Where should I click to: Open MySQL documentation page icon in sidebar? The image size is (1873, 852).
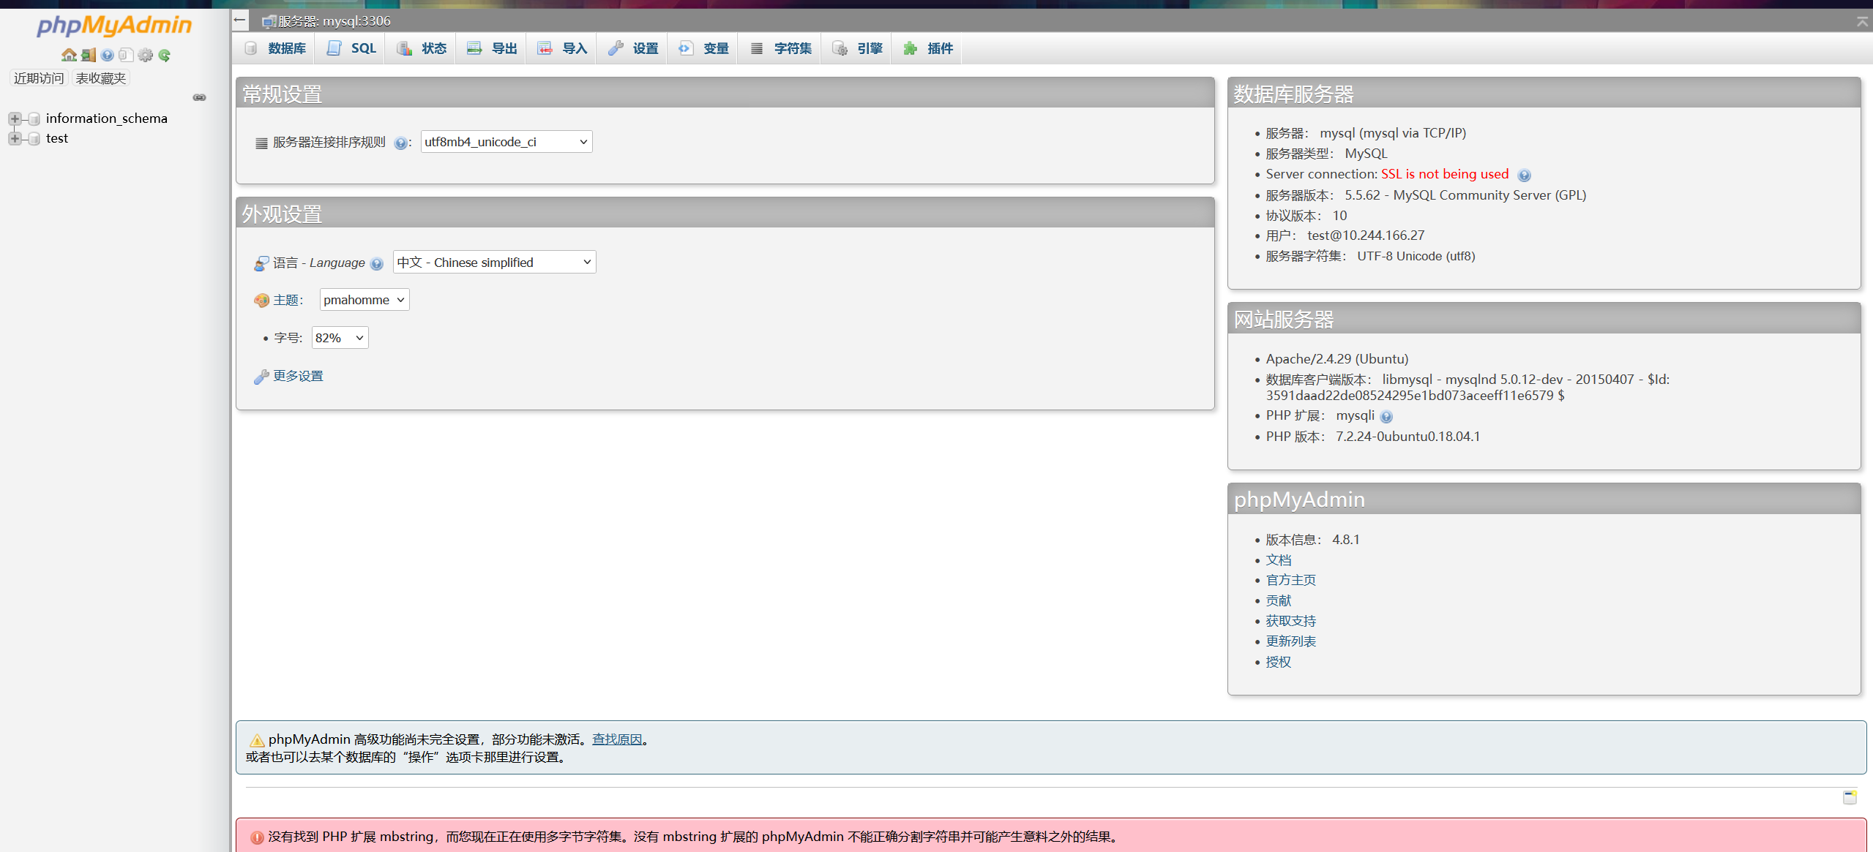126,56
